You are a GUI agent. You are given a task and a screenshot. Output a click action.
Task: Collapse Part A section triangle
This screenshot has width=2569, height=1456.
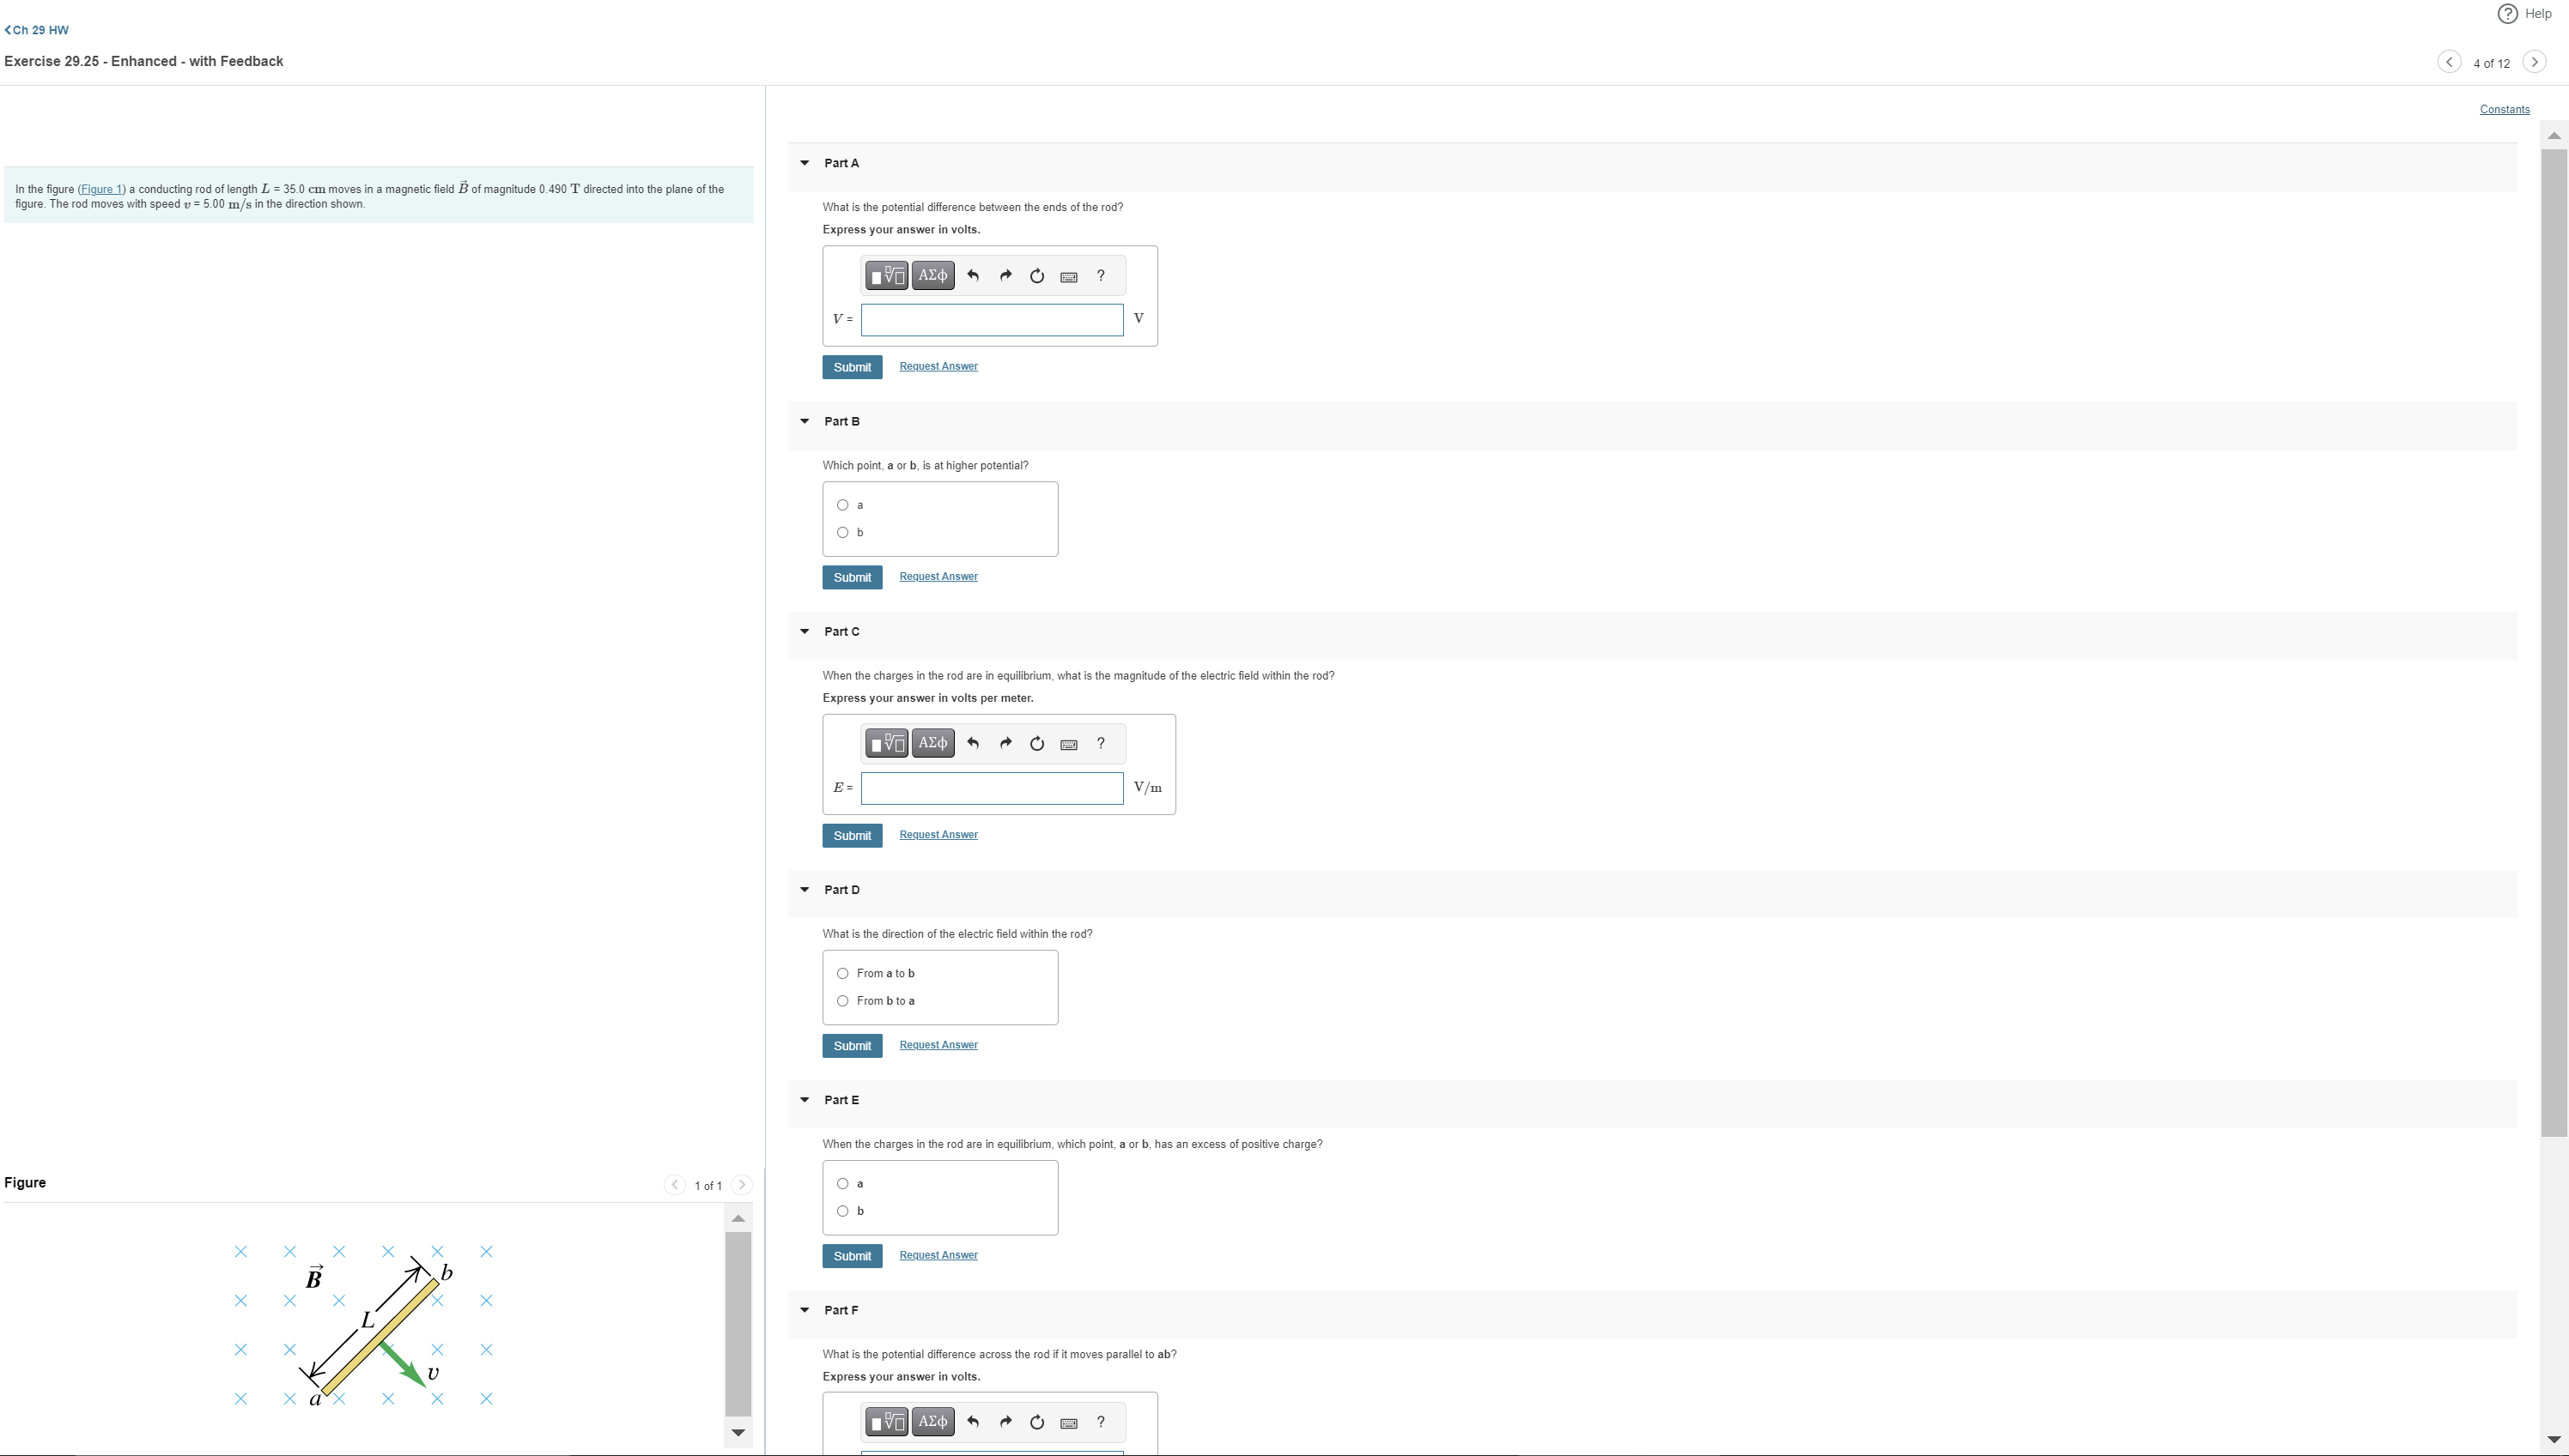pos(805,163)
